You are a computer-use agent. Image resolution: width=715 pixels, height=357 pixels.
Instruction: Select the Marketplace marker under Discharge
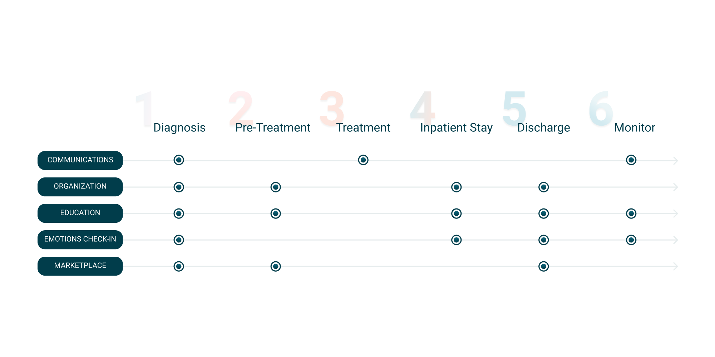[x=544, y=266]
